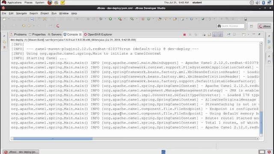The width and height of the screenshot is (274, 154).
Task: Minimize the Console view panel
Action: 254,34
